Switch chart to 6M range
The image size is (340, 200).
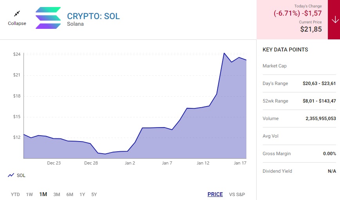tap(70, 195)
